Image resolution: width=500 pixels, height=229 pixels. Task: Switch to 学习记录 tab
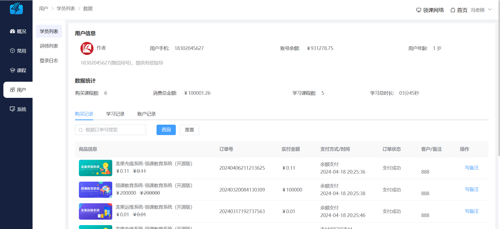click(115, 114)
